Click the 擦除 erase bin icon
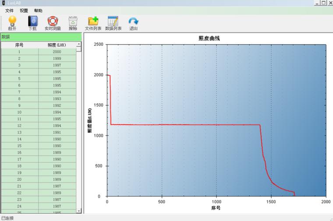The height and width of the screenshot is (221, 333). [x=73, y=21]
